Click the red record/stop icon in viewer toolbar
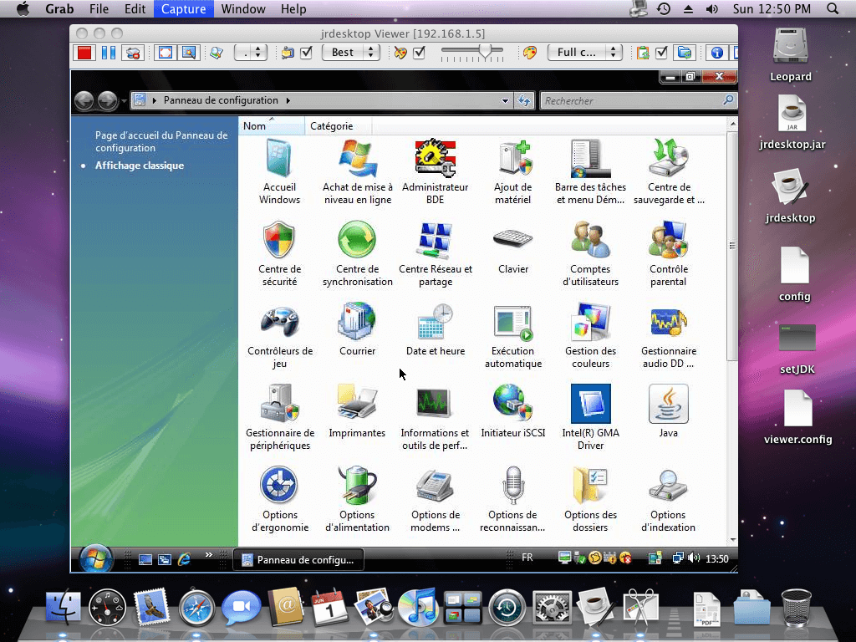 point(84,52)
